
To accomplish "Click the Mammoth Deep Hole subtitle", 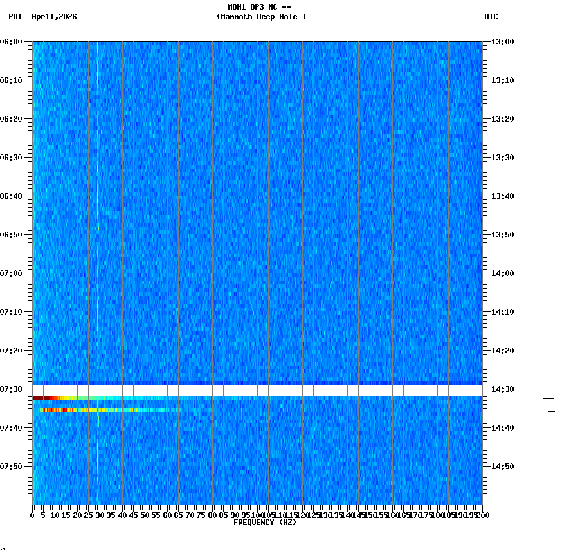I will click(261, 18).
